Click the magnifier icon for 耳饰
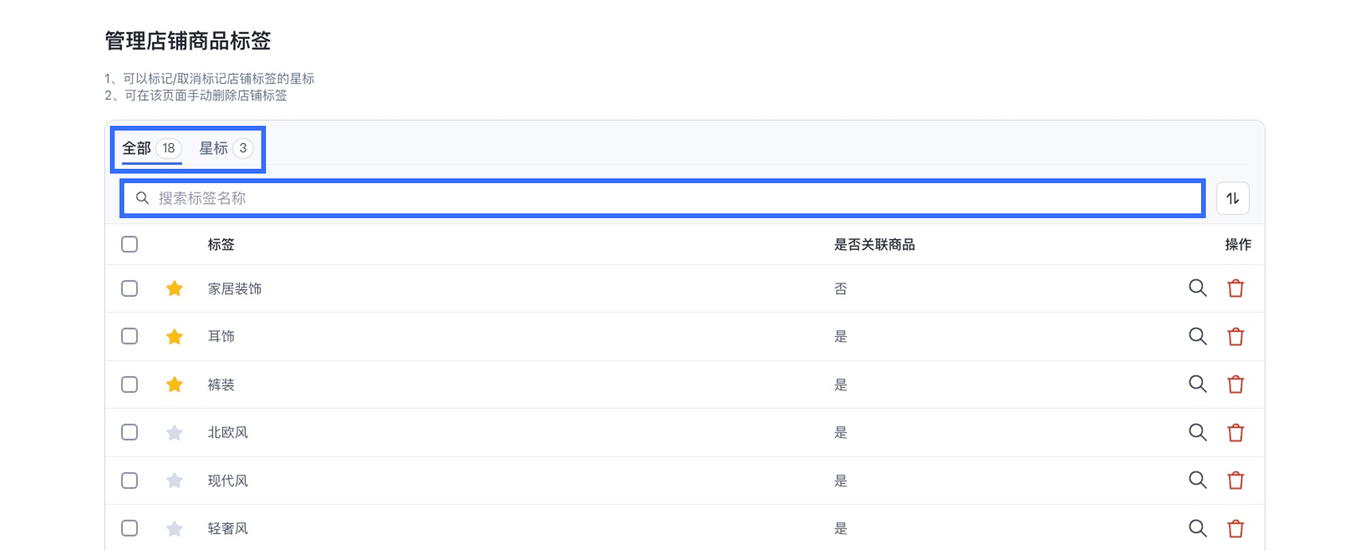 [x=1197, y=336]
